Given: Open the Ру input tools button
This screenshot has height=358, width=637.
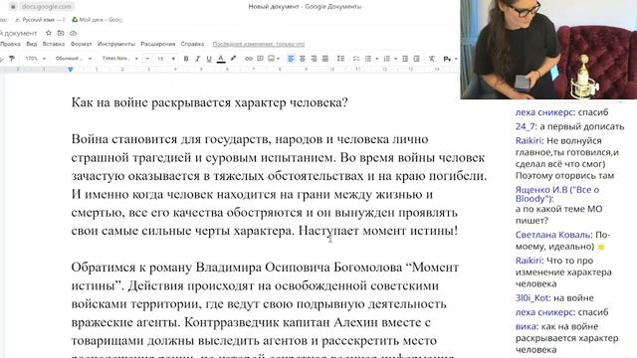Looking at the screenshot, I should [x=447, y=59].
